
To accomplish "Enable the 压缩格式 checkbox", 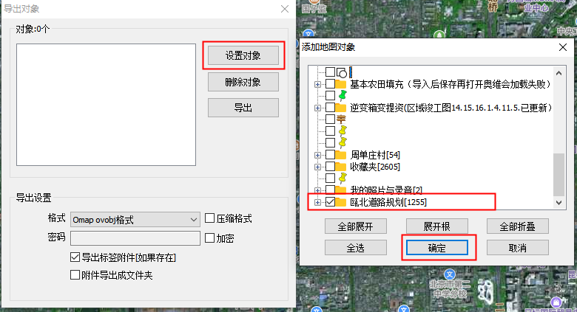I will tap(210, 219).
